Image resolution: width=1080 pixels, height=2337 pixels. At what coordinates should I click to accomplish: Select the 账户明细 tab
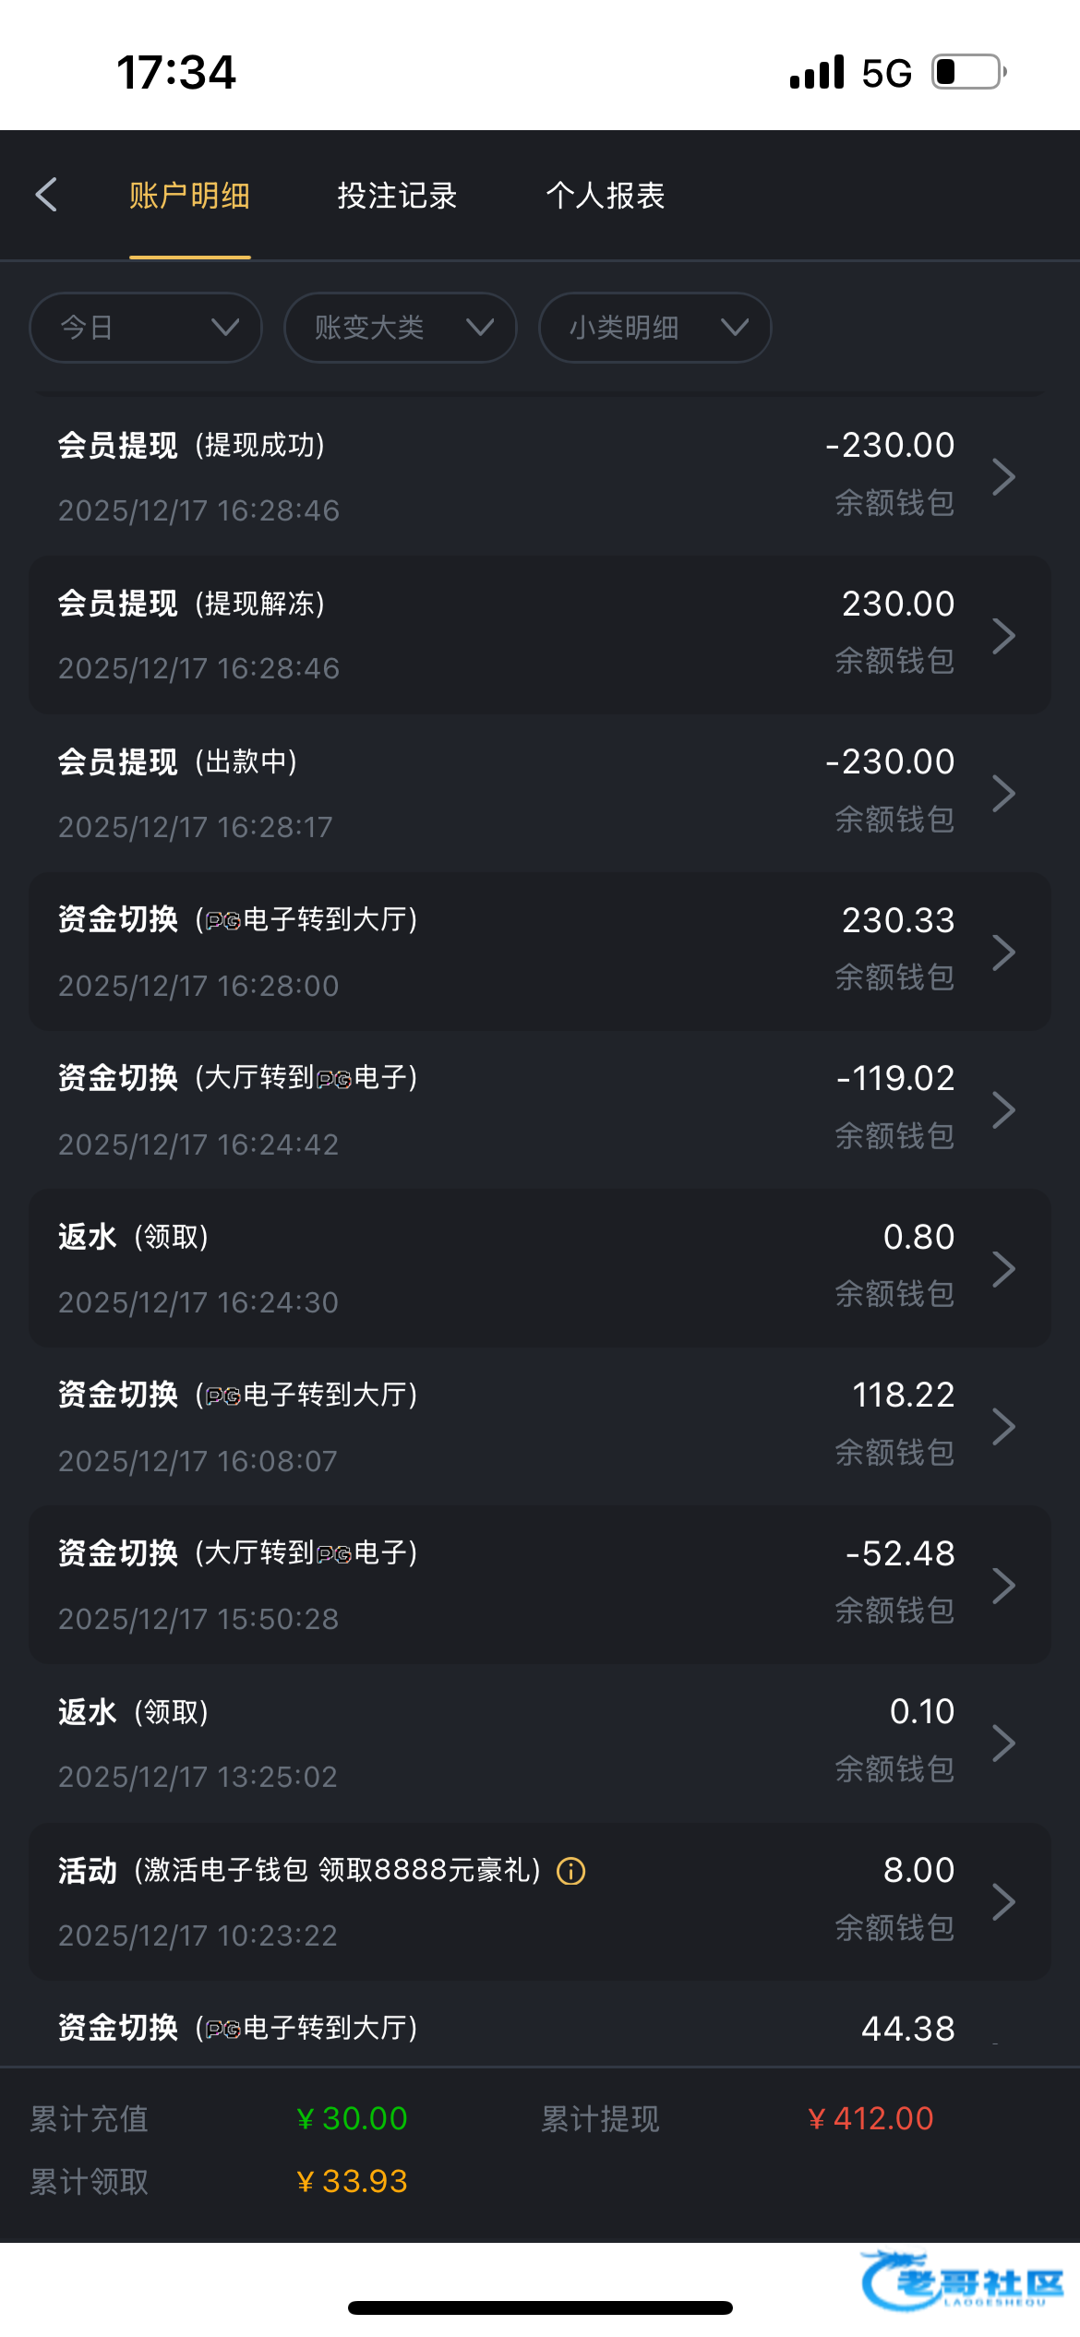(x=189, y=196)
